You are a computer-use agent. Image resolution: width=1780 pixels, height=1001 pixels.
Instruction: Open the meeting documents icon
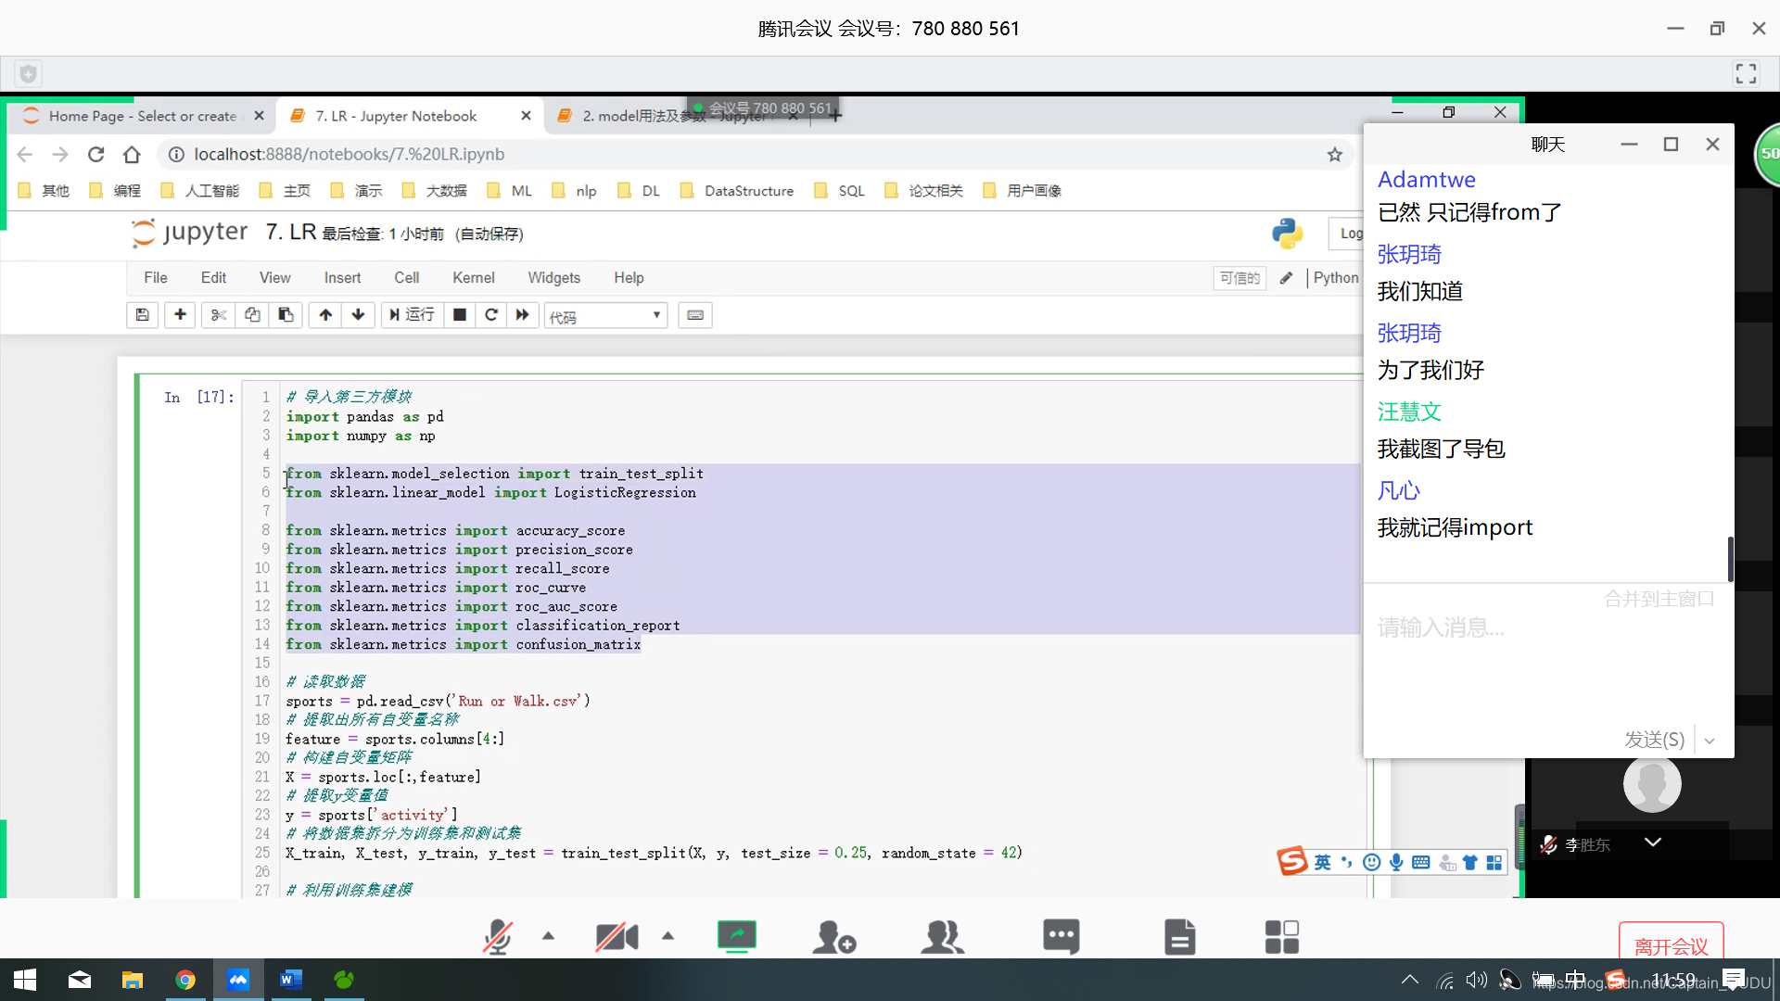(1179, 936)
